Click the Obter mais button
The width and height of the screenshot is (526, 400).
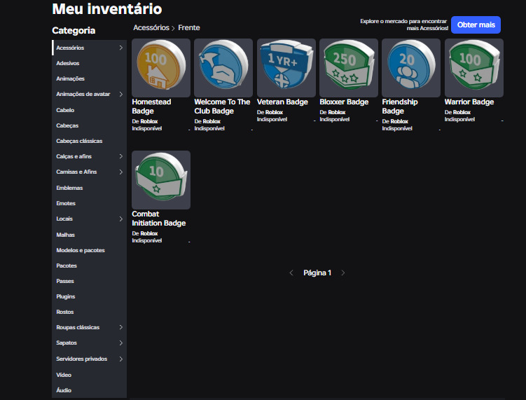pyautogui.click(x=476, y=25)
